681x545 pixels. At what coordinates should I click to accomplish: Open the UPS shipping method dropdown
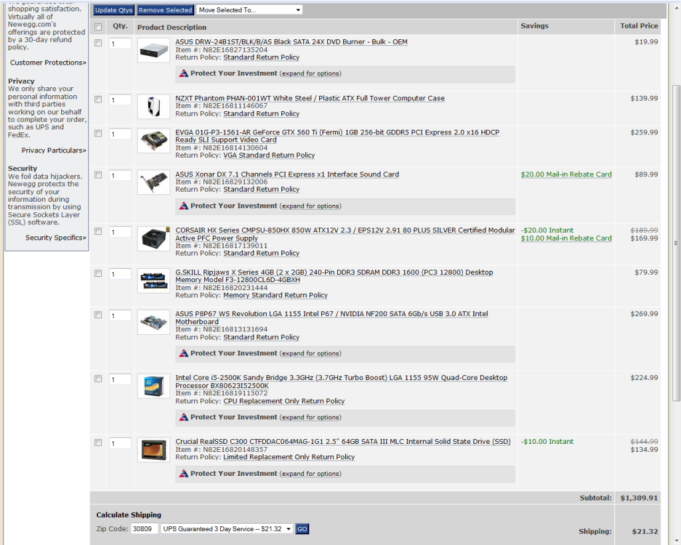point(226,529)
